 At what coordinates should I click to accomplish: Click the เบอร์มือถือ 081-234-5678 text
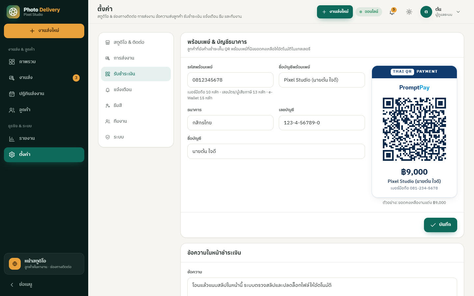click(x=414, y=188)
